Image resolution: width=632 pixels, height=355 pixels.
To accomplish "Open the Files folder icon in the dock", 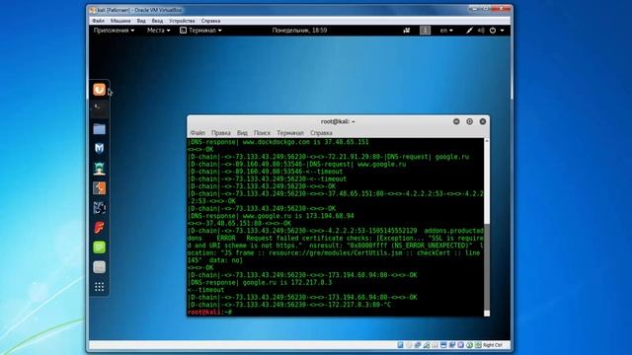I will 99,129.
